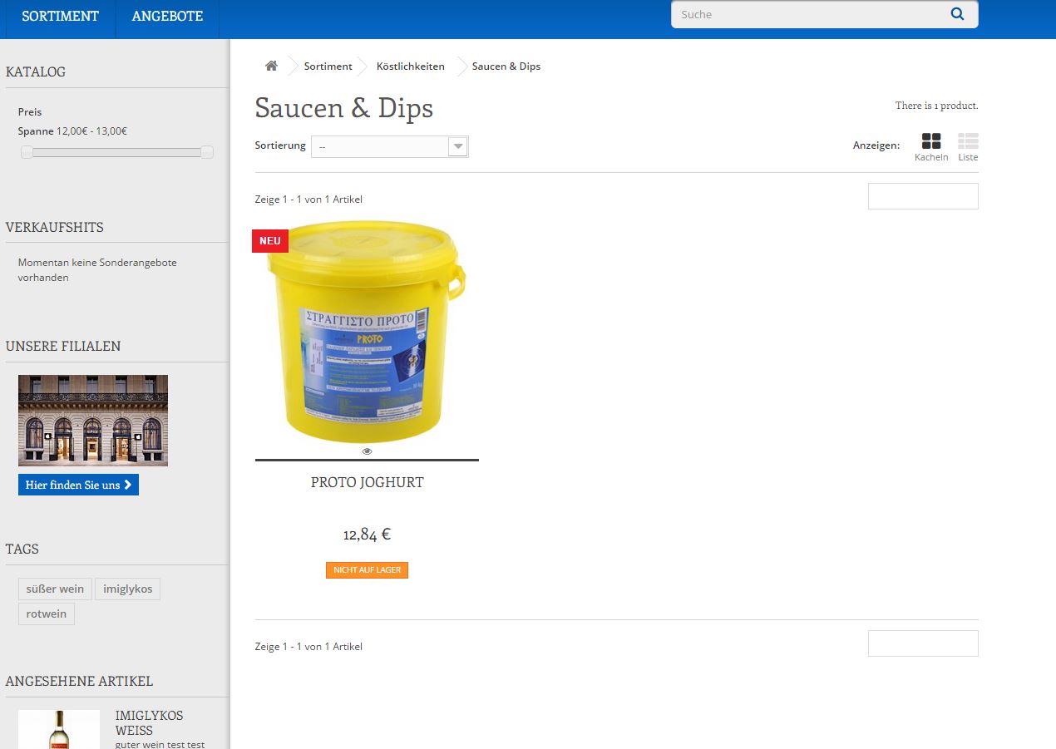This screenshot has height=749, width=1056.
Task: Open the store building photo
Action: pyautogui.click(x=93, y=420)
